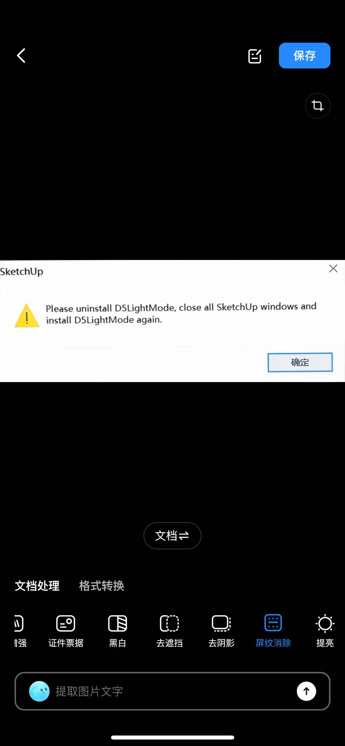
Task: Switch mode with the 文档 toggle pill
Action: [x=172, y=536]
